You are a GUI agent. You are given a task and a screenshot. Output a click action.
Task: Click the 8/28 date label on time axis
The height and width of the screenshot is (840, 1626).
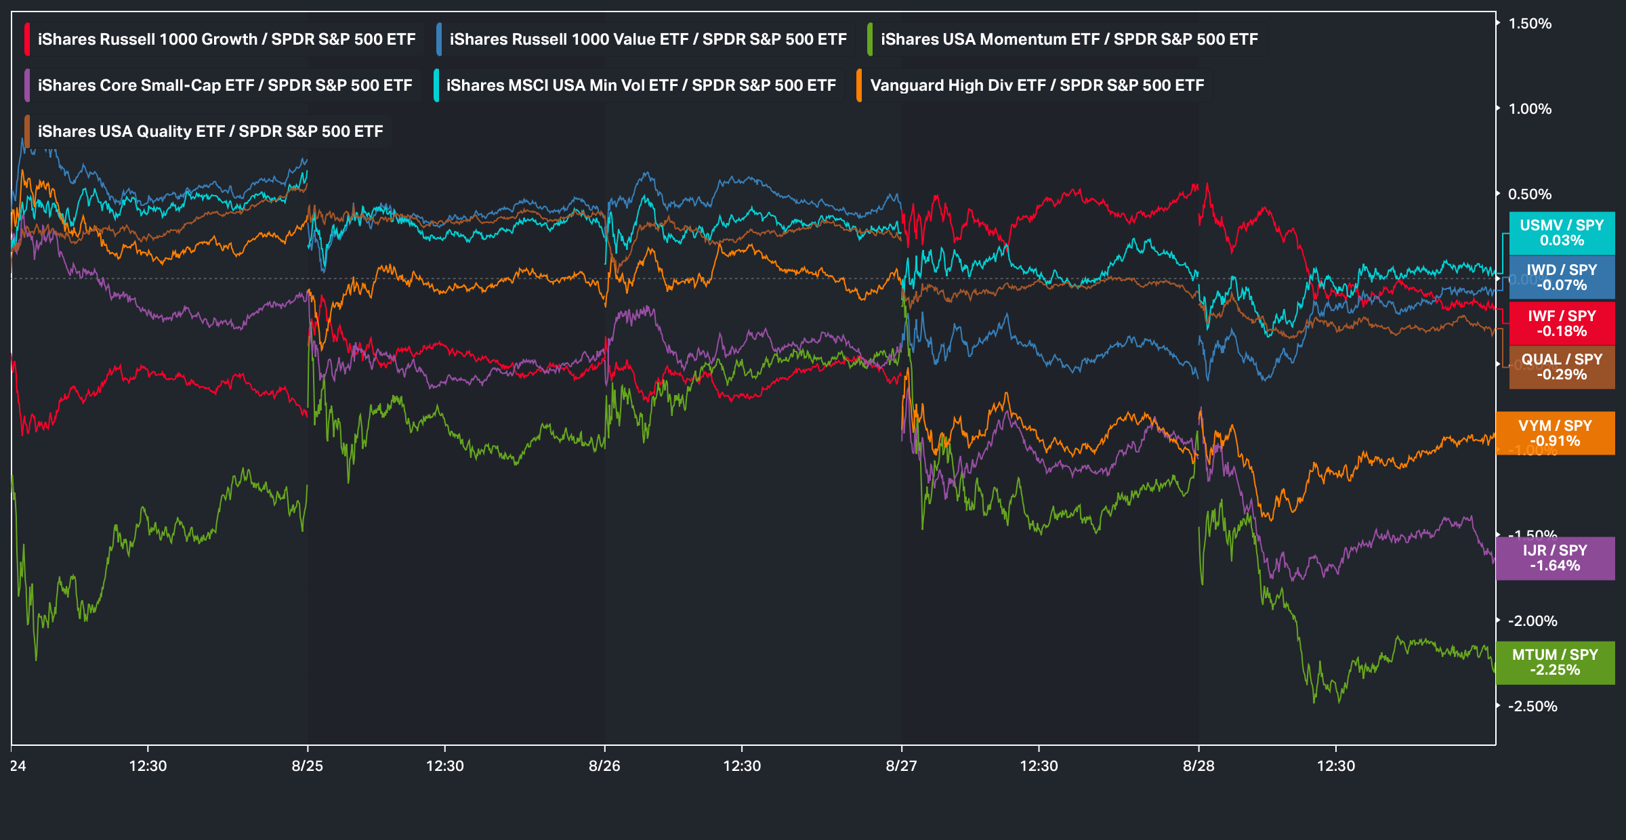pyautogui.click(x=1198, y=766)
